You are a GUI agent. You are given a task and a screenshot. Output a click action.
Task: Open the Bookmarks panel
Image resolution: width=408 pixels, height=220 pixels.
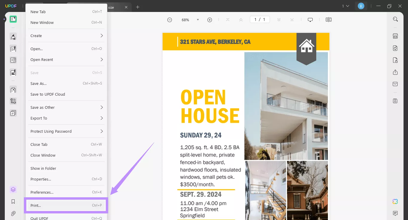(13, 201)
